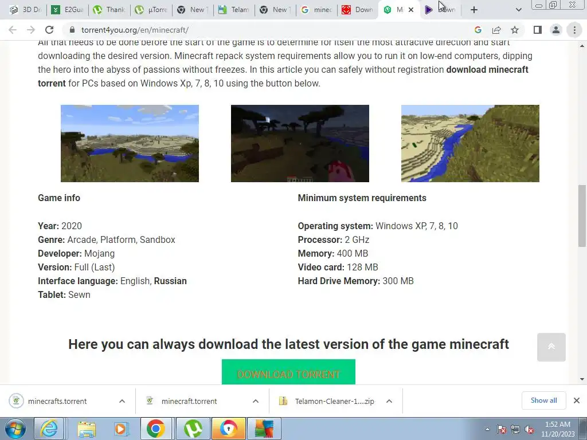The image size is (587, 440).
Task: Open the river desert Minecraft screenshot
Action: point(470,143)
